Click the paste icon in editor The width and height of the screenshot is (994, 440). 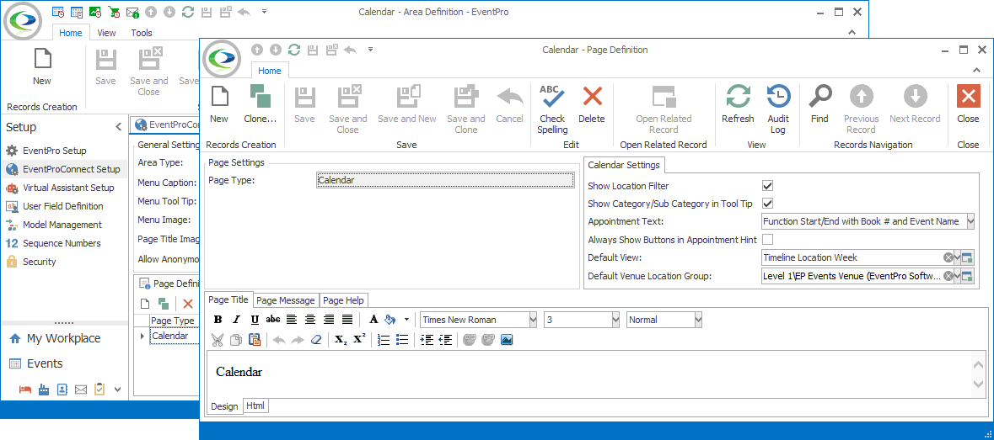point(255,340)
